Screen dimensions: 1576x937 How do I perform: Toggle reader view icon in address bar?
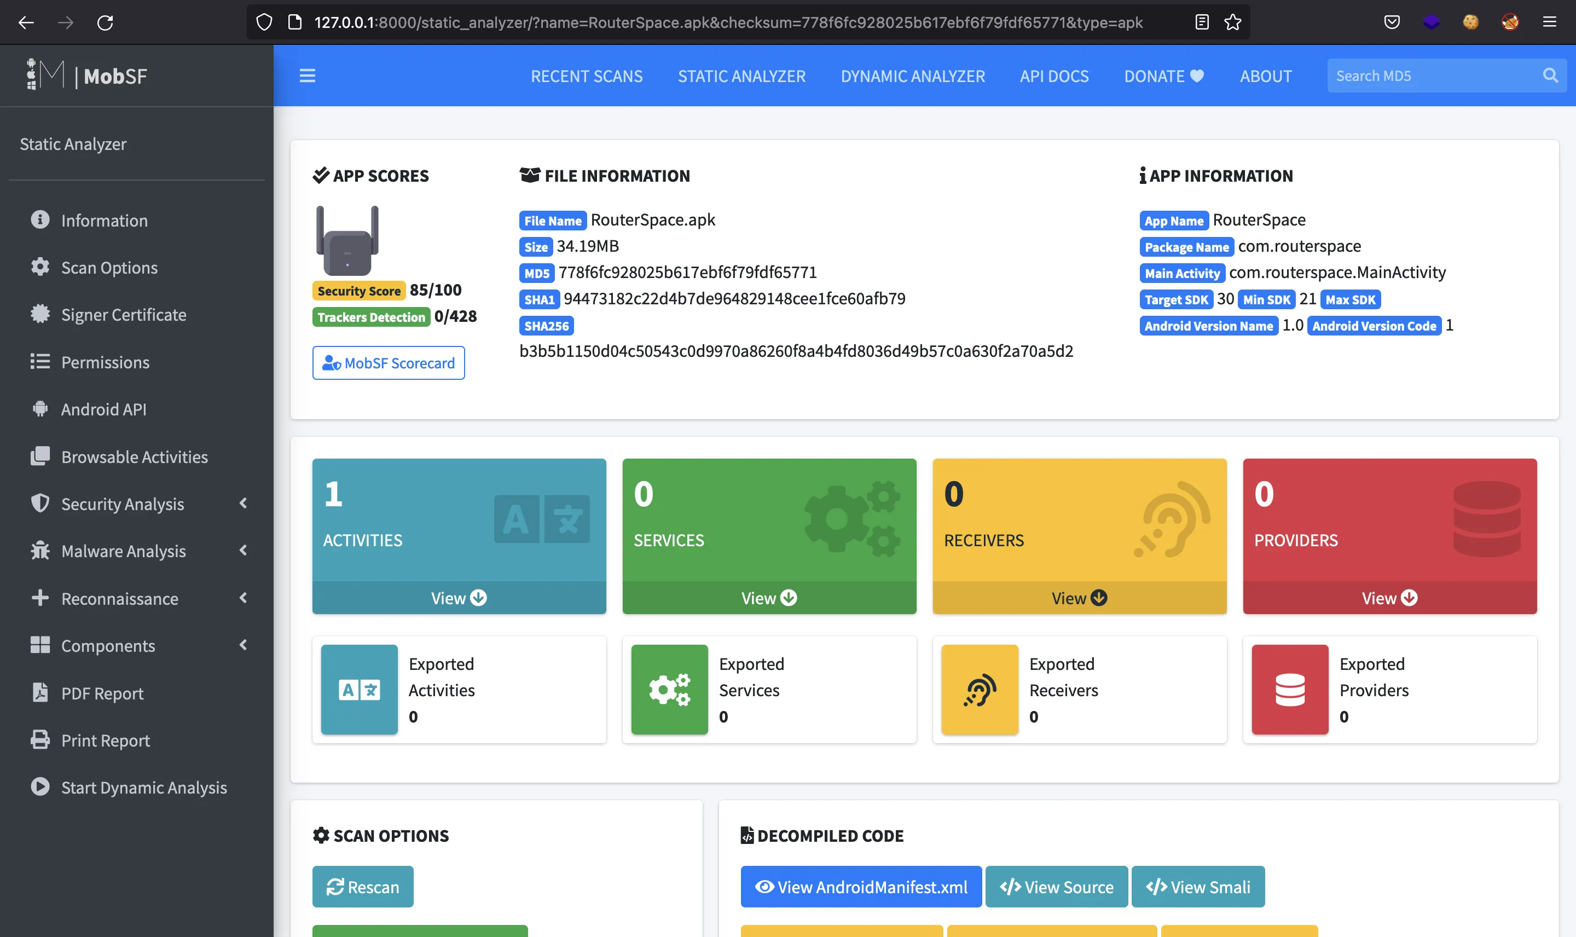tap(1202, 23)
